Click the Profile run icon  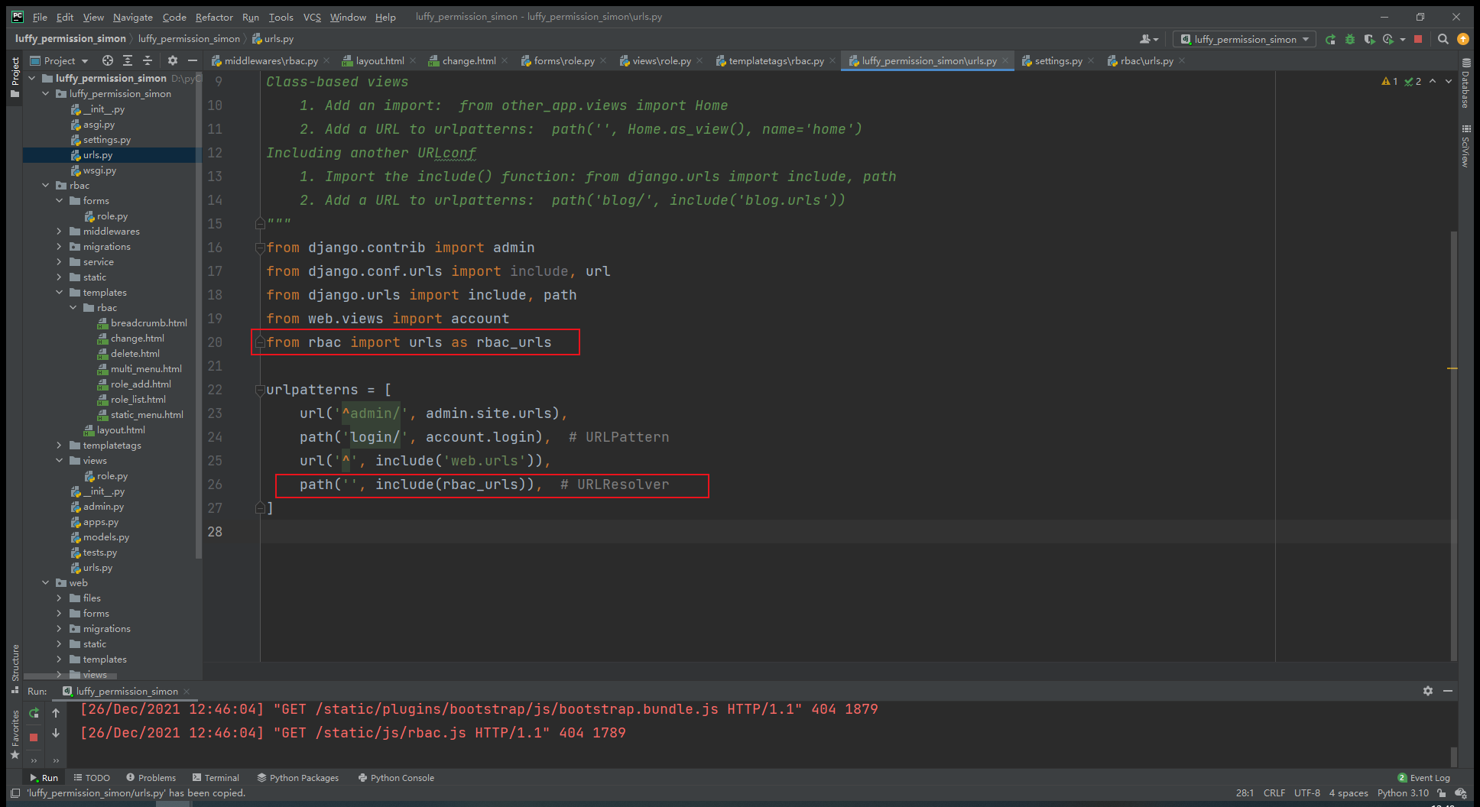[x=1387, y=39]
